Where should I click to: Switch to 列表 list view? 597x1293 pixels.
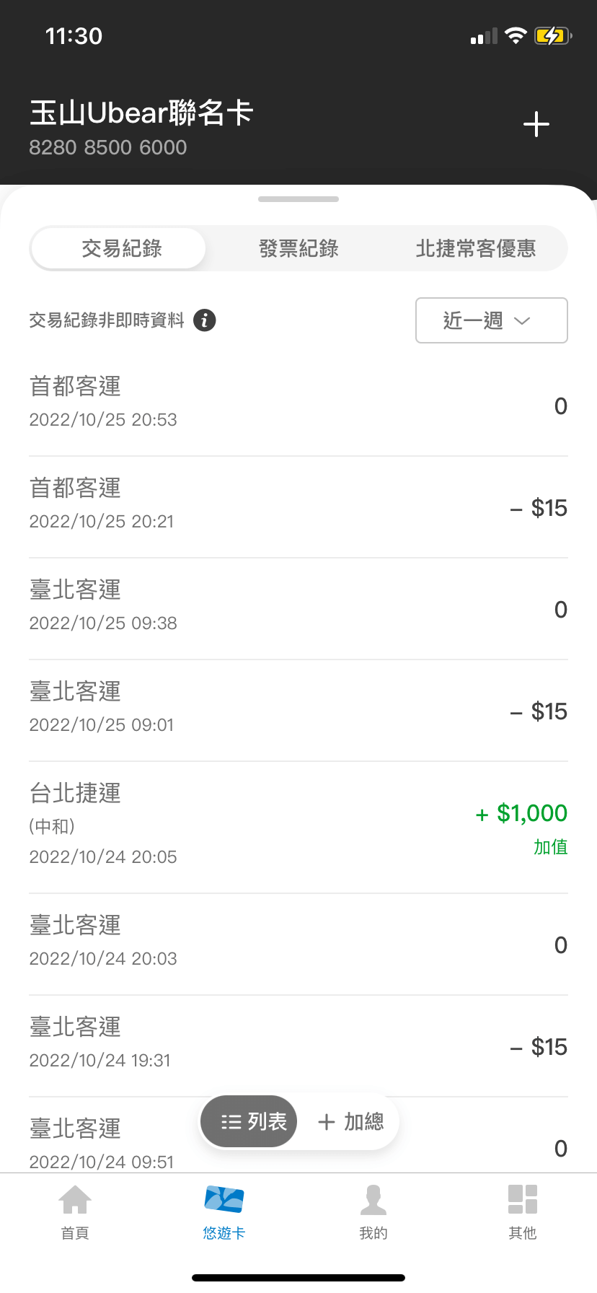[x=249, y=1121]
